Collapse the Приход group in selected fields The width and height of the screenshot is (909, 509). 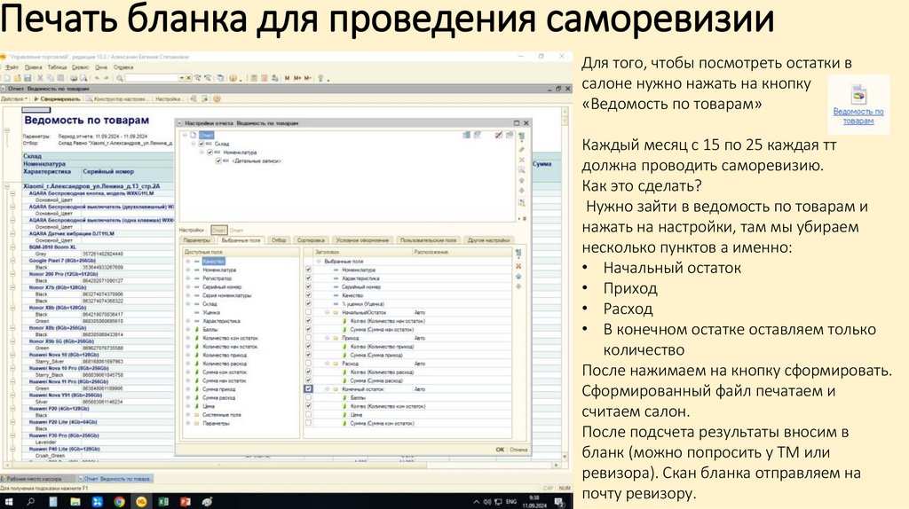click(327, 338)
